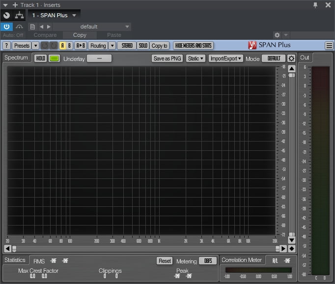The height and width of the screenshot is (284, 335).
Task: Pin the plugin window
Action: pos(315,5)
